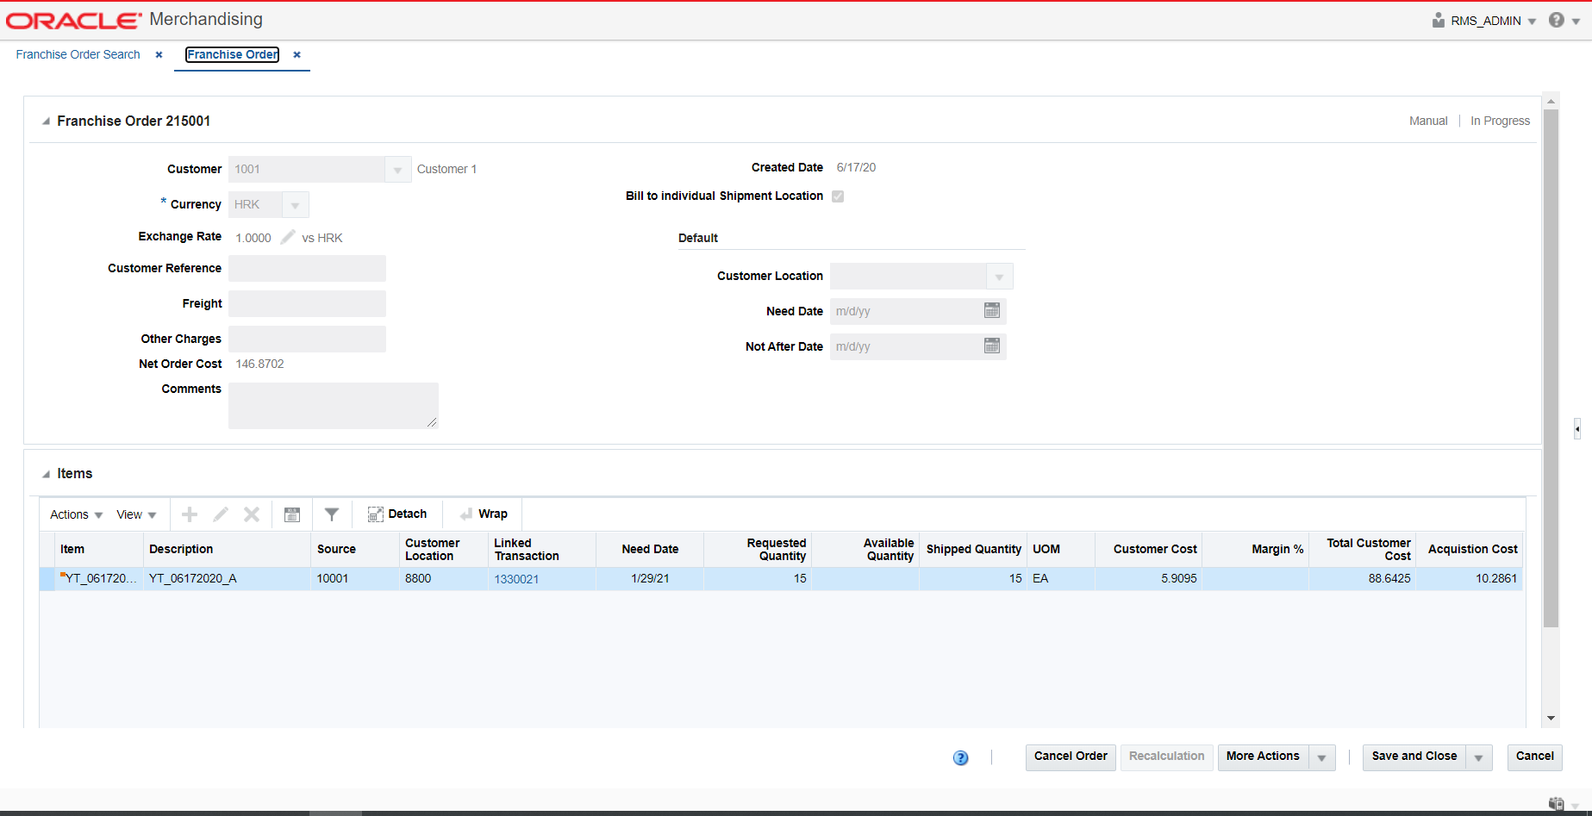Screen dimensions: 1592x816
Task: Collapse the Items section
Action: [x=46, y=474]
